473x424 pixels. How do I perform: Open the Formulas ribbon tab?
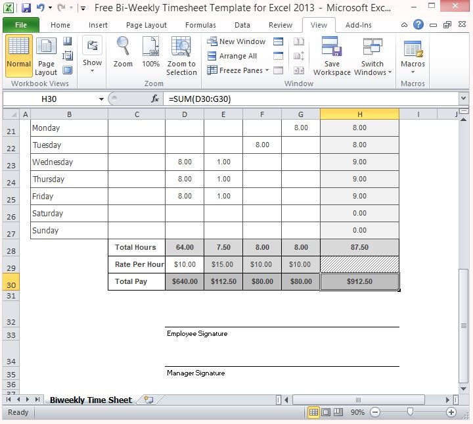pos(200,25)
